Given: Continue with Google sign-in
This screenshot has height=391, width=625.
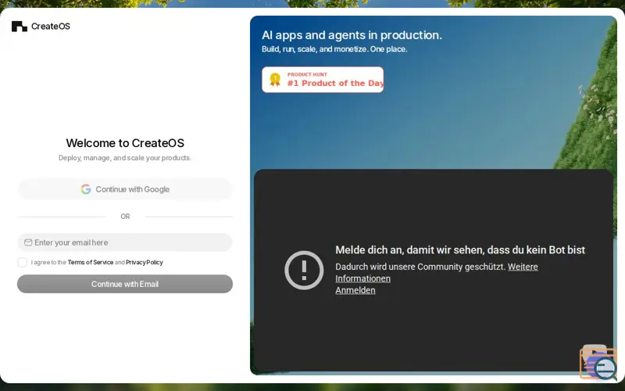Looking at the screenshot, I should tap(125, 189).
